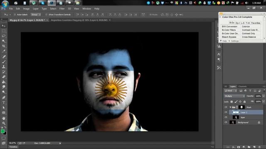The width and height of the screenshot is (266, 149).
Task: Open the Window menu
Action: (87, 9)
